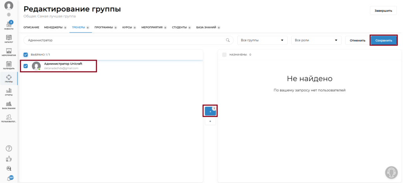Select the Группы sidebar icon
Screen dimensions: 403x183
click(x=9, y=79)
